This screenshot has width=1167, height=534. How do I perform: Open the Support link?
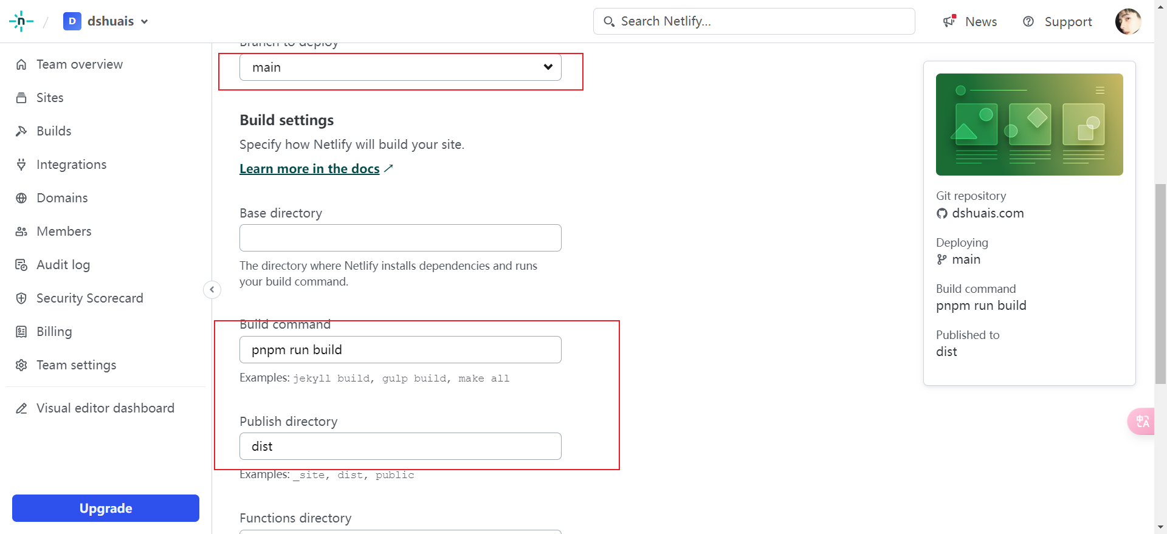click(x=1068, y=22)
